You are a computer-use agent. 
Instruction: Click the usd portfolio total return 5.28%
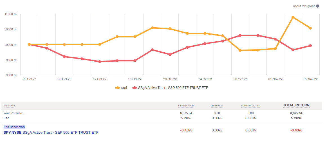pos(296,118)
